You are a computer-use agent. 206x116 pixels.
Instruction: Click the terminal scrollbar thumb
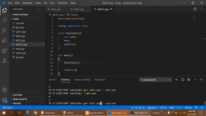click(205, 103)
